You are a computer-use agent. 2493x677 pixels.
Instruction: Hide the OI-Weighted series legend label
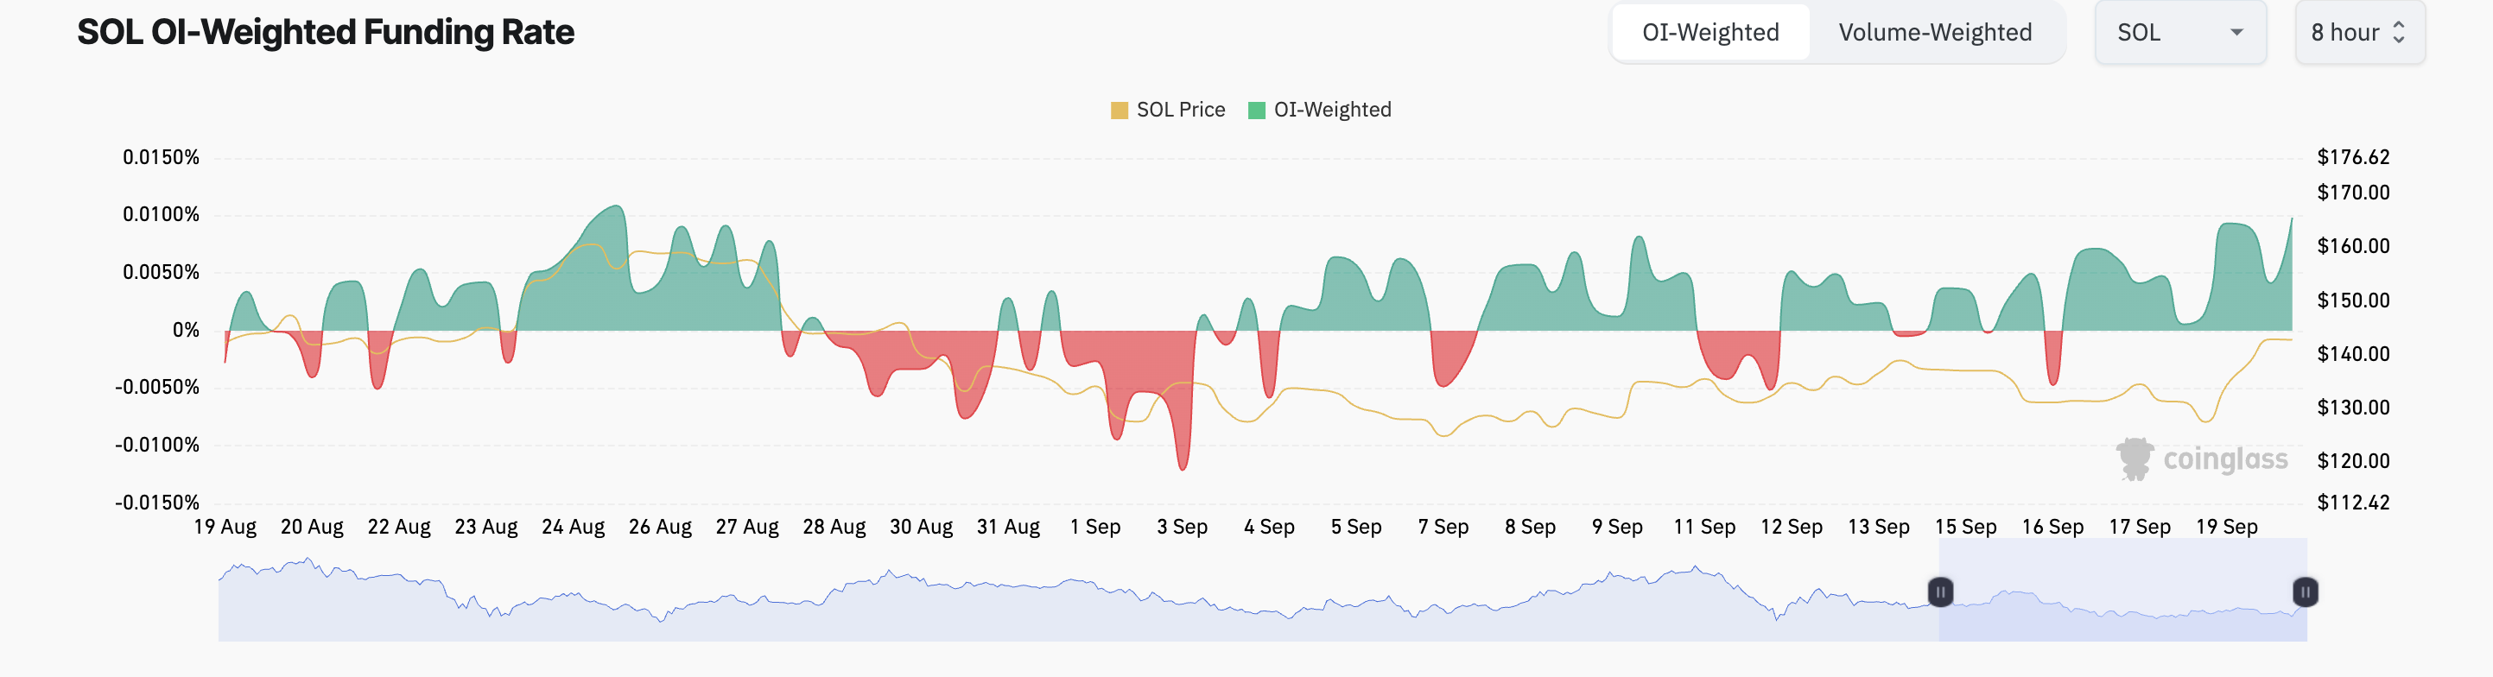pyautogui.click(x=1332, y=111)
